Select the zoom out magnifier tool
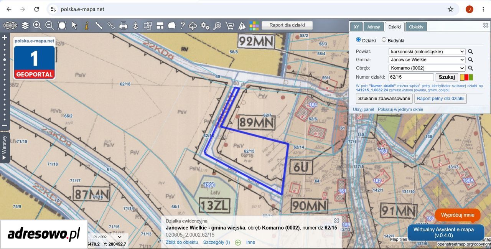491x249 pixels. pos(49,26)
